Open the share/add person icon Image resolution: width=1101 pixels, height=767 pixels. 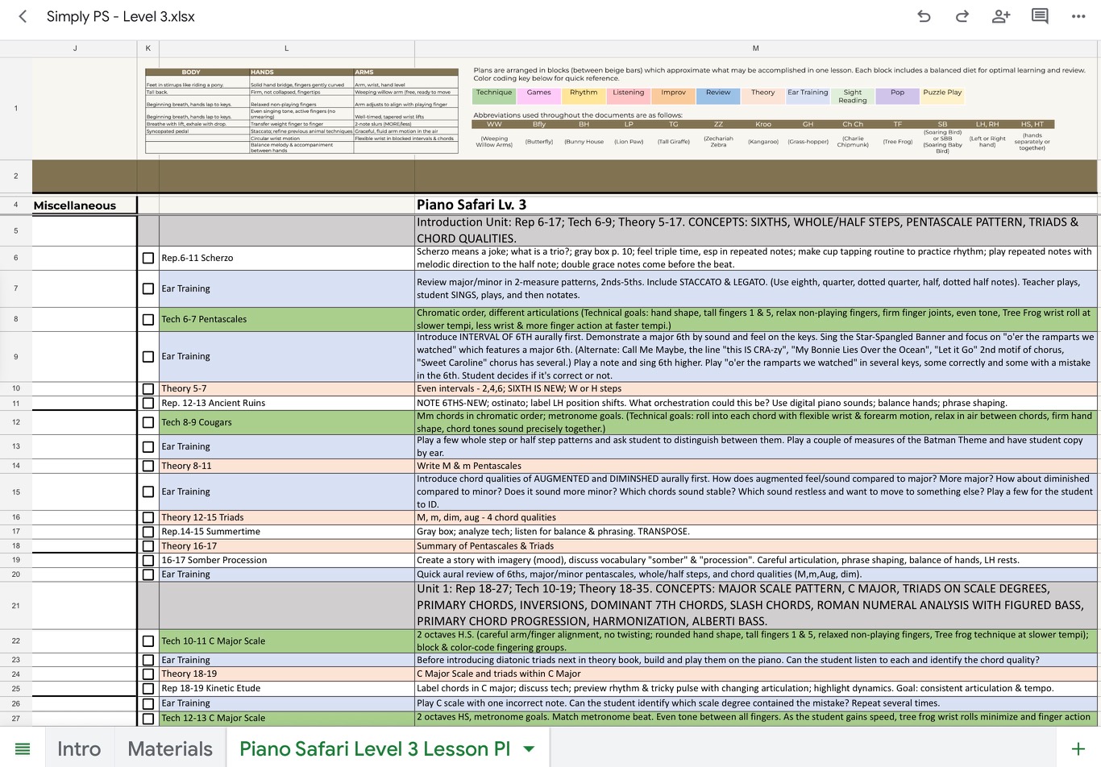1001,16
